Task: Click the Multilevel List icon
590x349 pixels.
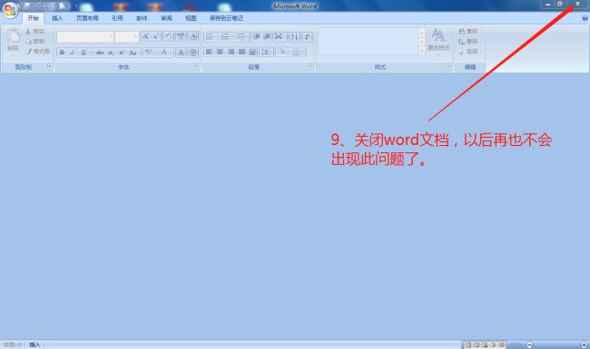Action: tap(241, 36)
